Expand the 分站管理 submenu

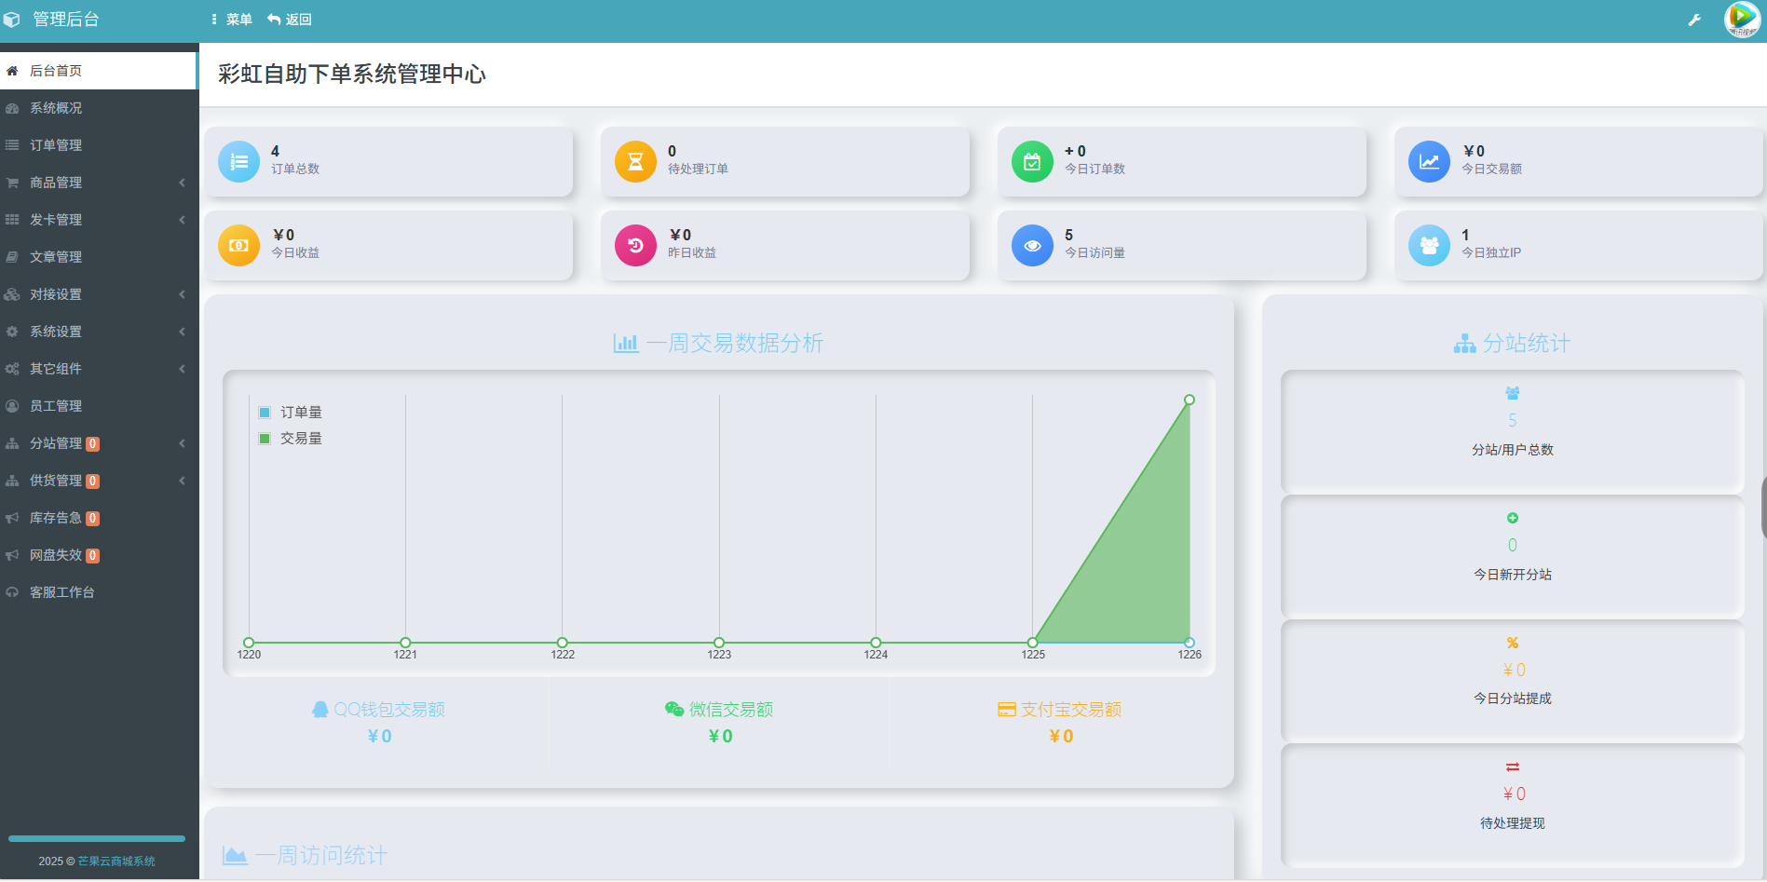[58, 442]
